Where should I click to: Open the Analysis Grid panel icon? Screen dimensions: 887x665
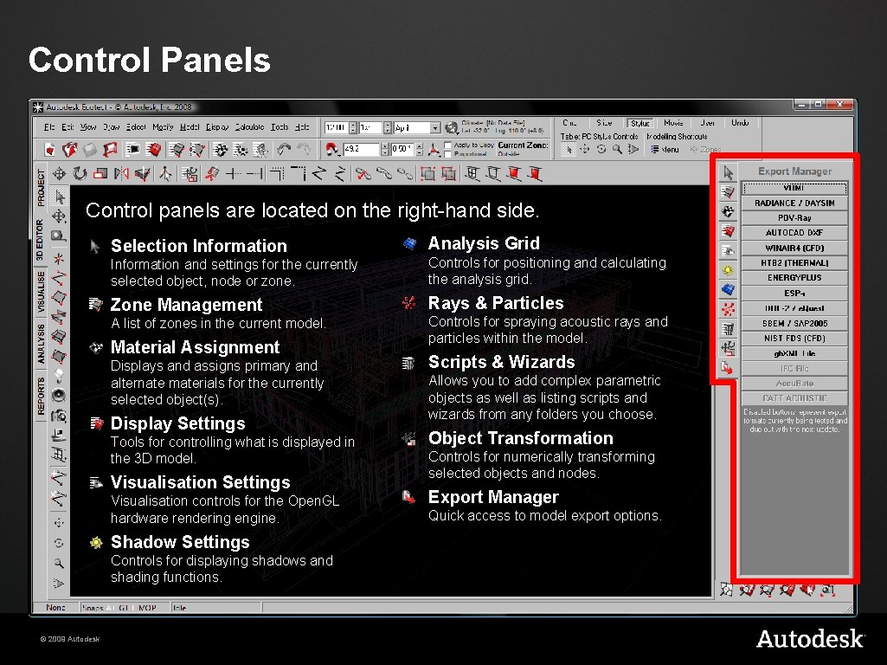tap(408, 243)
